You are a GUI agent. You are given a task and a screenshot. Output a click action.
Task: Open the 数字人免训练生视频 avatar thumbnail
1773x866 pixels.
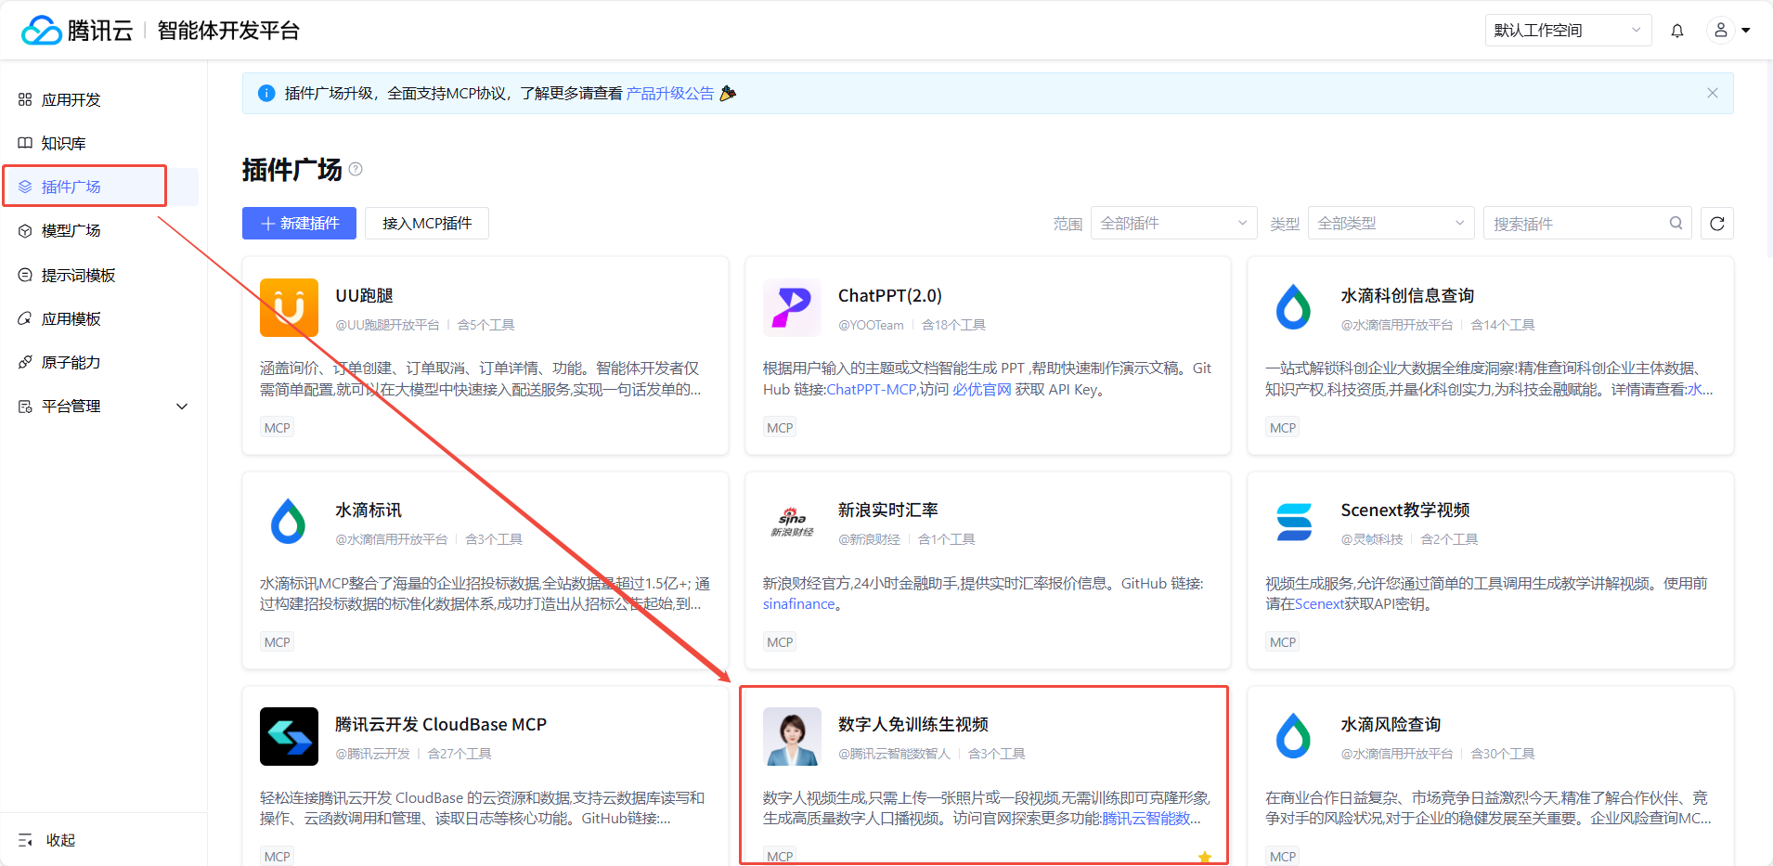(x=792, y=736)
